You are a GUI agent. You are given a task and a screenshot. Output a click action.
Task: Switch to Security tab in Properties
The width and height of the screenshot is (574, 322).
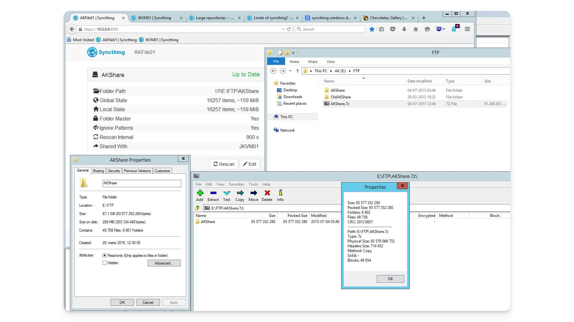click(x=114, y=171)
